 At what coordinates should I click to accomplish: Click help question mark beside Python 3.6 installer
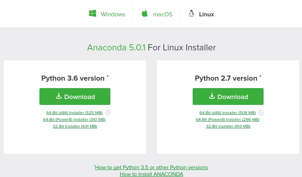[108, 113]
